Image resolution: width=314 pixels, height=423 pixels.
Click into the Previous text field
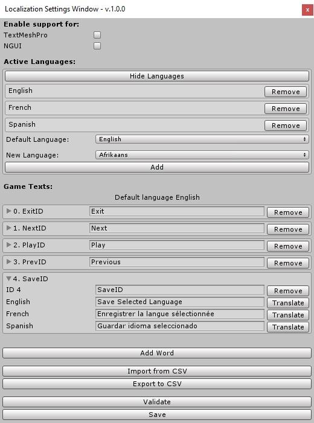pos(176,262)
